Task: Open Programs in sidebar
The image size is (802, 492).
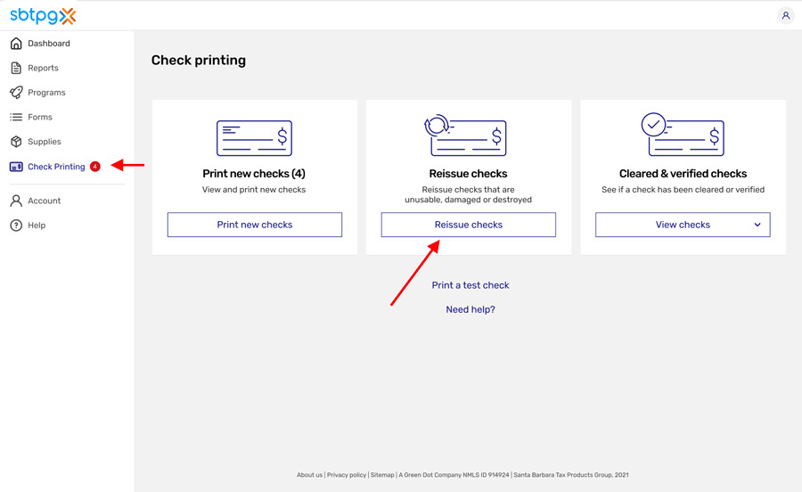Action: [x=46, y=93]
